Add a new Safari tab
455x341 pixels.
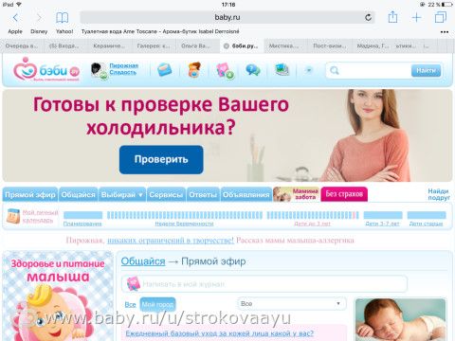[x=416, y=18]
